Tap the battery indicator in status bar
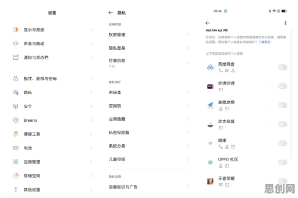Screen dimensions: 298x198 (284, 11)
